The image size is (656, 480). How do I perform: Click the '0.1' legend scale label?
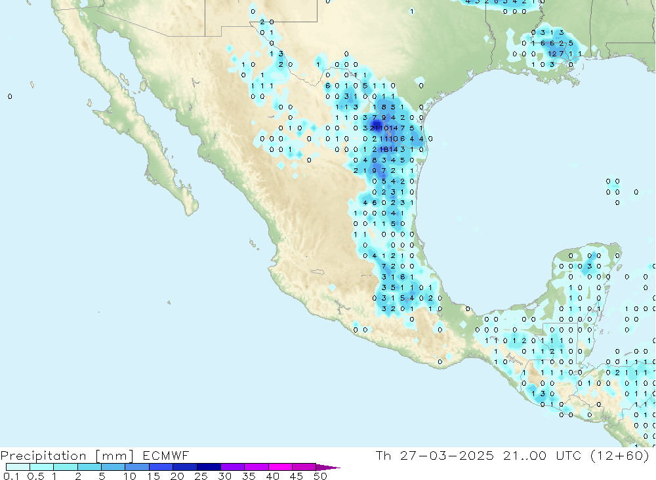click(x=11, y=476)
